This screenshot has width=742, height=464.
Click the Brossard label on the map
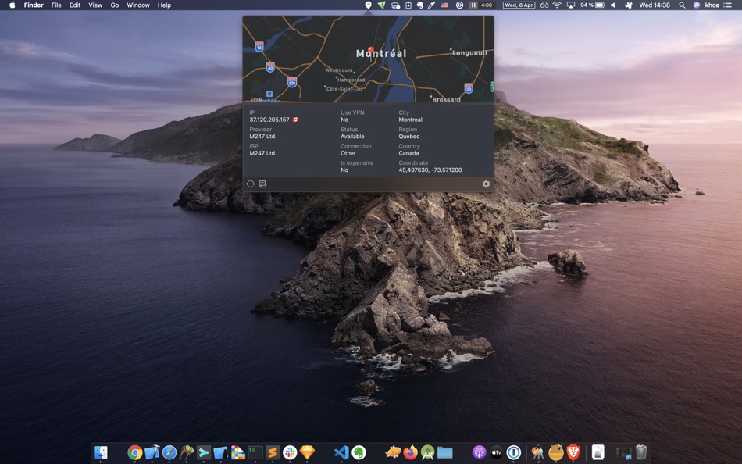(x=446, y=100)
